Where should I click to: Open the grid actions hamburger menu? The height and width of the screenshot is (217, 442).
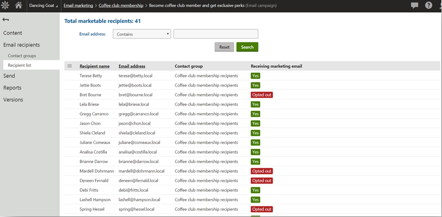click(69, 66)
